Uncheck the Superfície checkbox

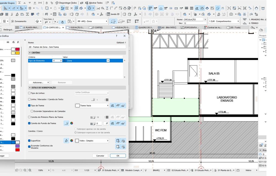(29, 141)
